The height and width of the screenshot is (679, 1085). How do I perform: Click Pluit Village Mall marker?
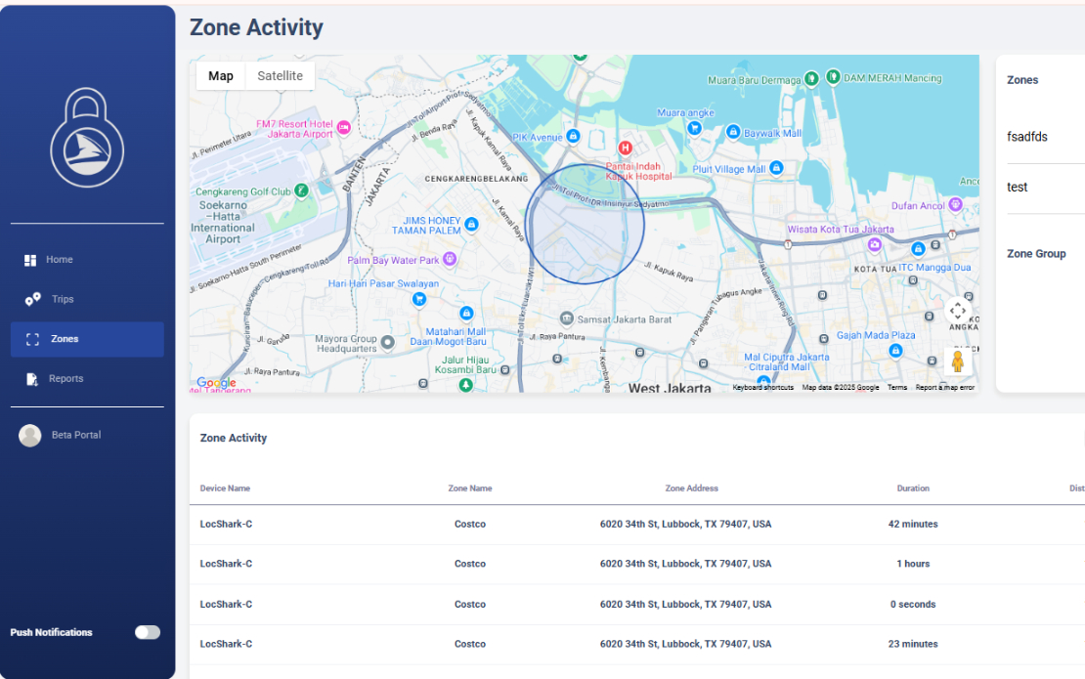click(x=776, y=167)
